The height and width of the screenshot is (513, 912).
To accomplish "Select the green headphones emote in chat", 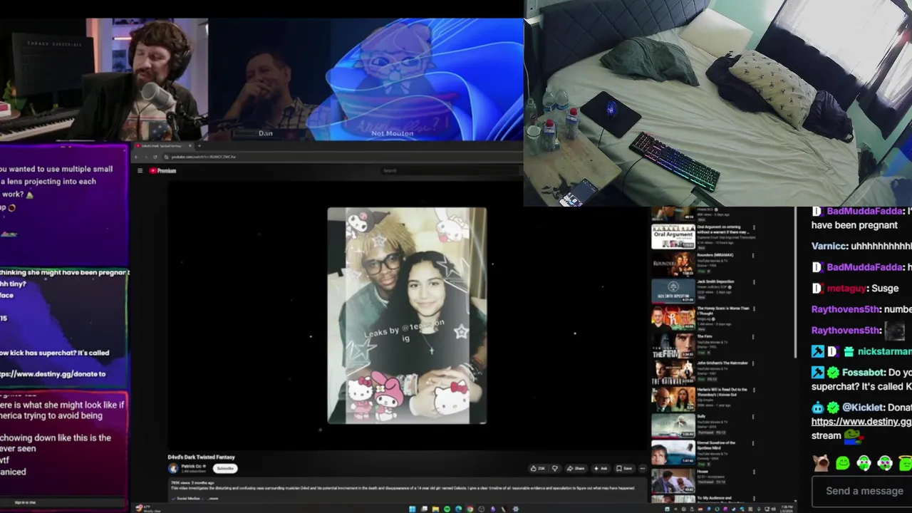I will pyautogui.click(x=864, y=464).
